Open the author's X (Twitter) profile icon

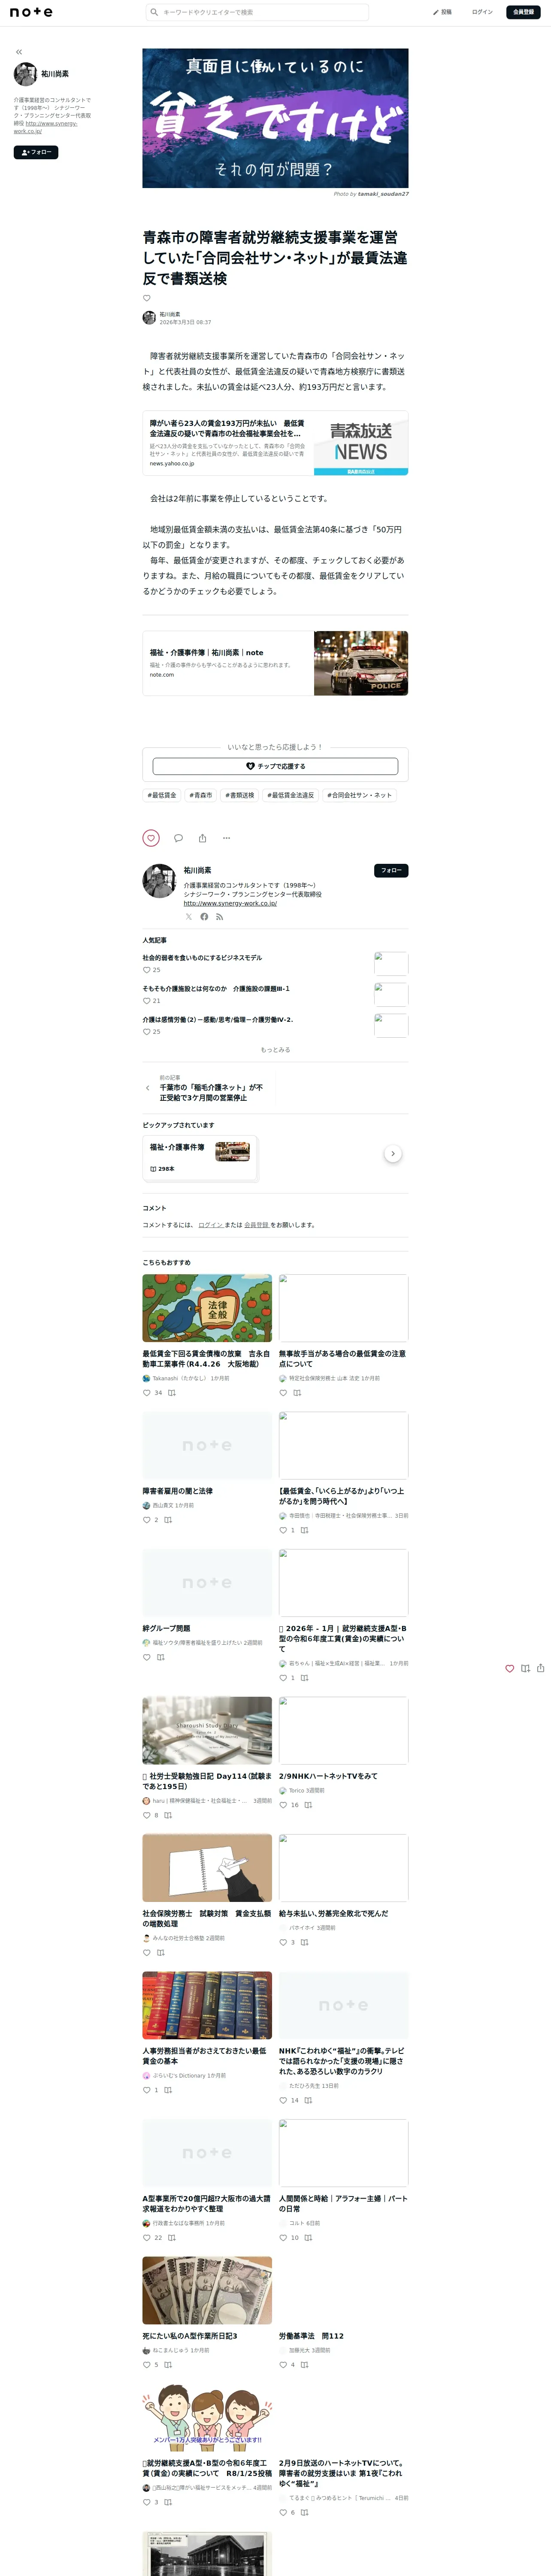[x=189, y=916]
